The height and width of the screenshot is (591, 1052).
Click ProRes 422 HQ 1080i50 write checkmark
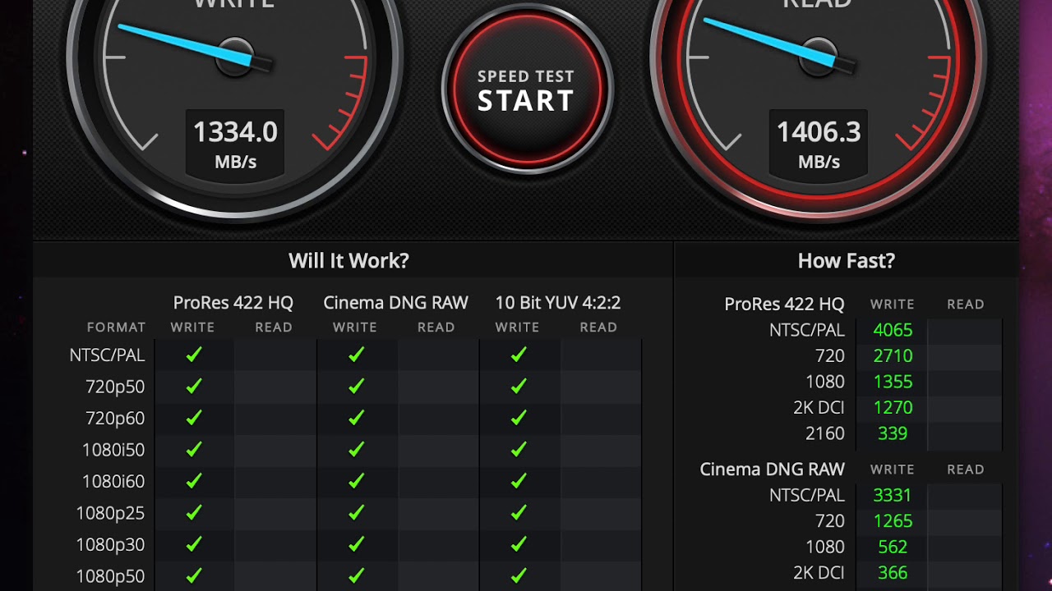tap(194, 449)
